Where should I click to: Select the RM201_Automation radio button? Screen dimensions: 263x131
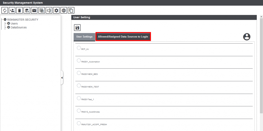(x=79, y=60)
